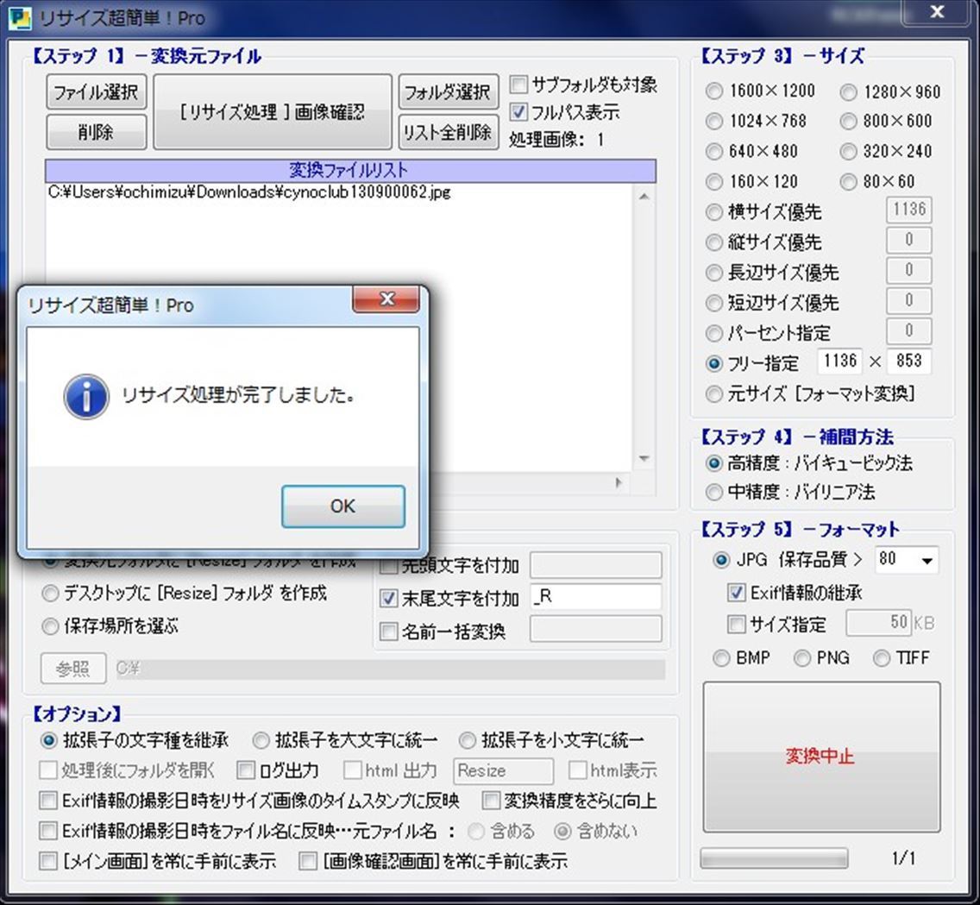Toggle the Exif情報の継承 checkbox
The image size is (980, 905).
point(736,593)
